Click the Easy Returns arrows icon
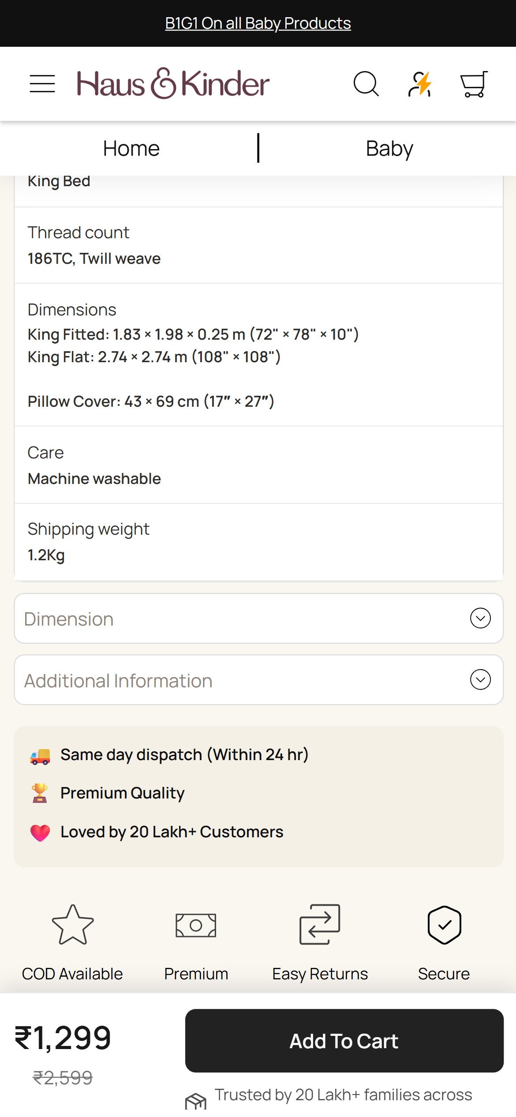 pyautogui.click(x=320, y=924)
